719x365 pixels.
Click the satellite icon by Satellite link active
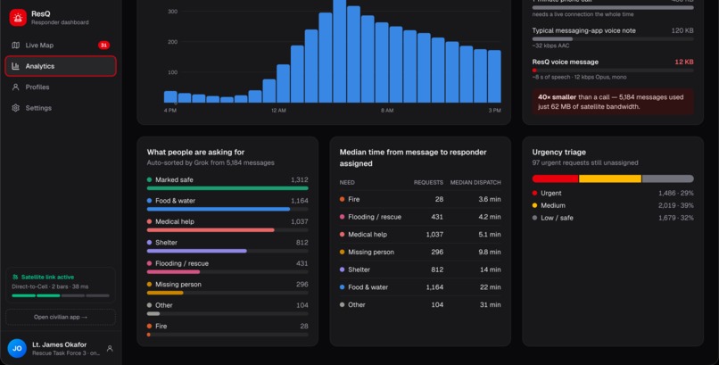[15, 277]
